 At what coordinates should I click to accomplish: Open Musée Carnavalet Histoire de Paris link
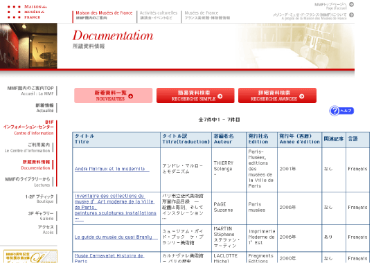109,258
